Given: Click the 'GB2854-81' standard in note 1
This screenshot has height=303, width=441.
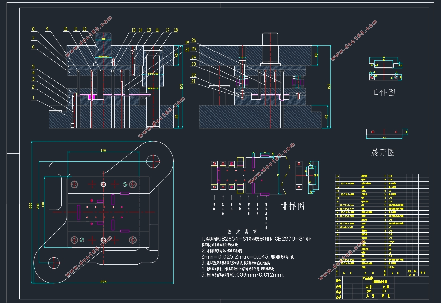Looking at the screenshot, I should pyautogui.click(x=233, y=239).
